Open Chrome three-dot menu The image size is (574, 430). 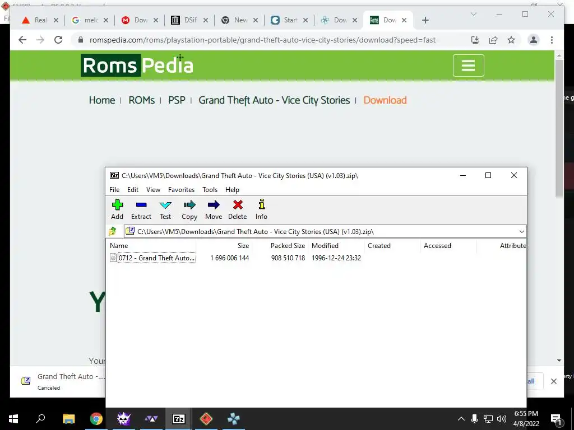point(552,40)
